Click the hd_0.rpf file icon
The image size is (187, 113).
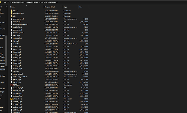pos(11,41)
